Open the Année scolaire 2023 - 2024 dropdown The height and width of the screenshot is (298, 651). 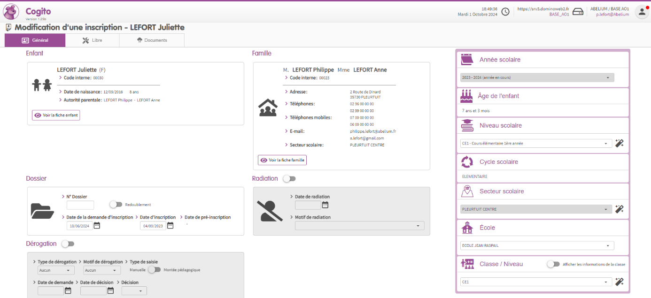pyautogui.click(x=537, y=77)
